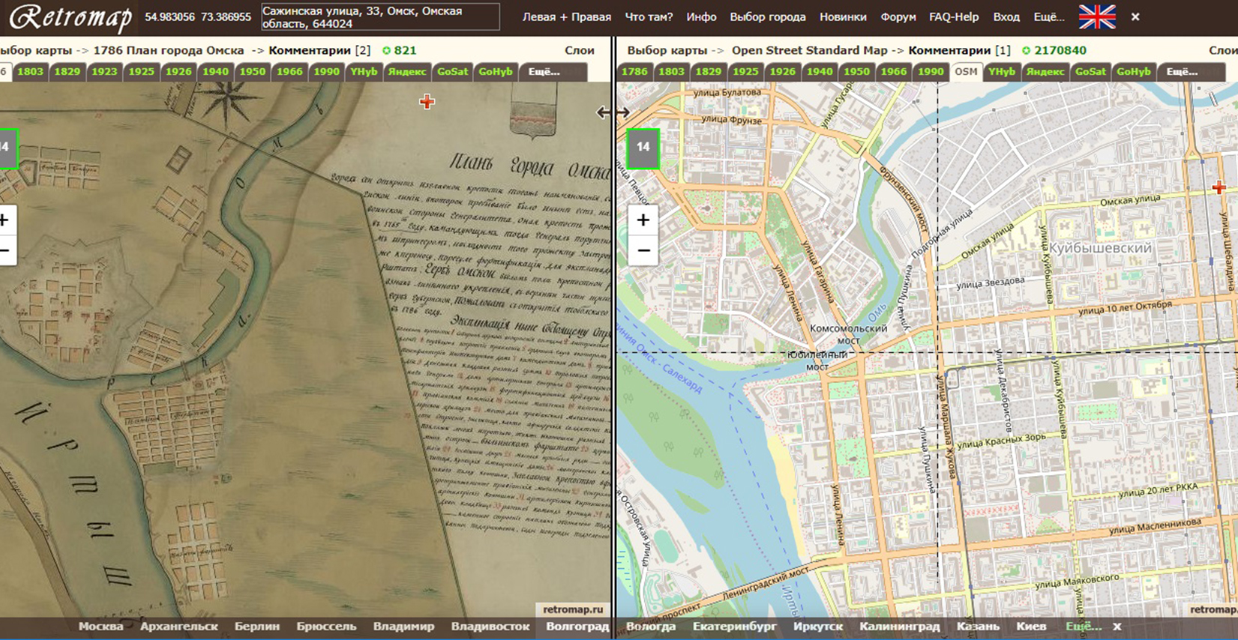Open the Инфо menu
1238x640 pixels.
coord(701,16)
